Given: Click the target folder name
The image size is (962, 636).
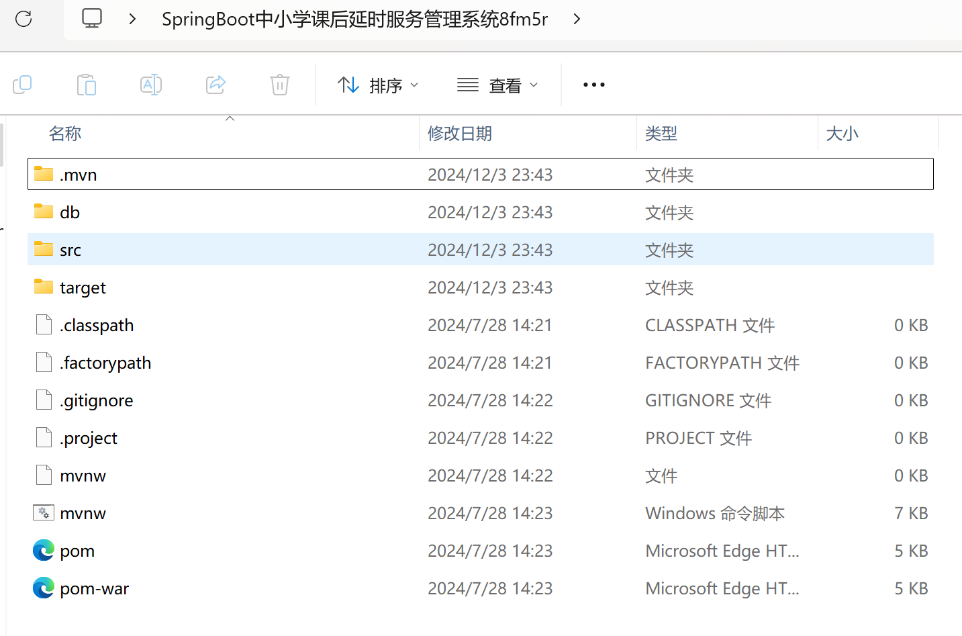Looking at the screenshot, I should pyautogui.click(x=83, y=288).
